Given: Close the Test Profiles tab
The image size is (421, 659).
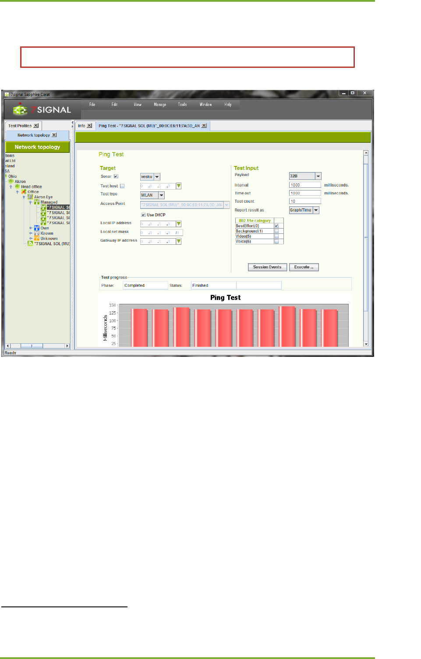Looking at the screenshot, I should (x=36, y=126).
